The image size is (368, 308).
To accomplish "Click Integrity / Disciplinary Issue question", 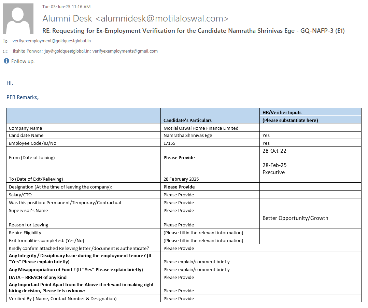I will coord(80,259).
